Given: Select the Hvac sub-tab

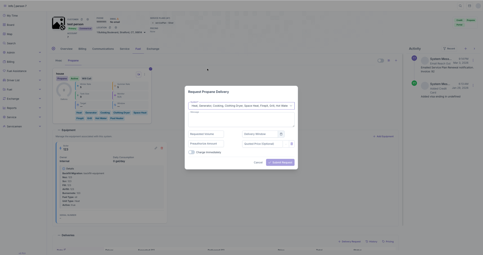Looking at the screenshot, I should [59, 61].
